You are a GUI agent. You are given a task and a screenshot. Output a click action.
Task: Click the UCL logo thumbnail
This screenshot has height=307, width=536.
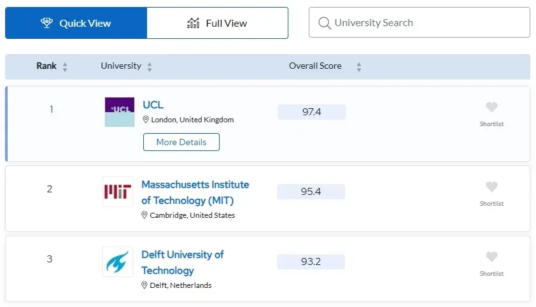pos(120,112)
